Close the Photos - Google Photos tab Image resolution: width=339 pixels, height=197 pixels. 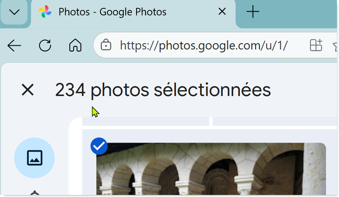(x=222, y=12)
